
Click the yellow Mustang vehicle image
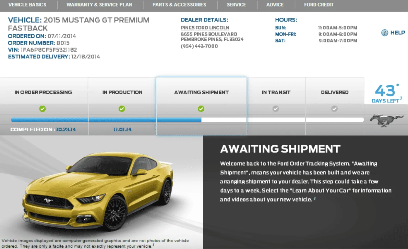click(x=98, y=191)
